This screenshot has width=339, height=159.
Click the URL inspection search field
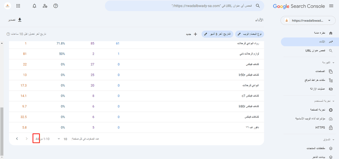184,6
